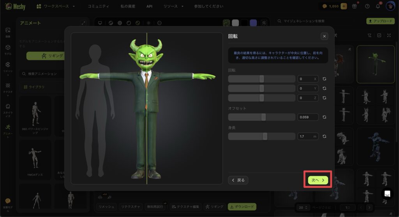399x217 pixels.
Task: Expand the アニメート panel with the arrows icon
Action: pyautogui.click(x=83, y=23)
